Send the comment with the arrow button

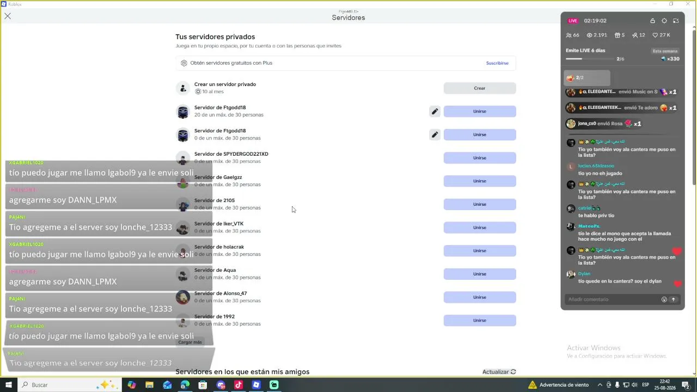pyautogui.click(x=674, y=299)
